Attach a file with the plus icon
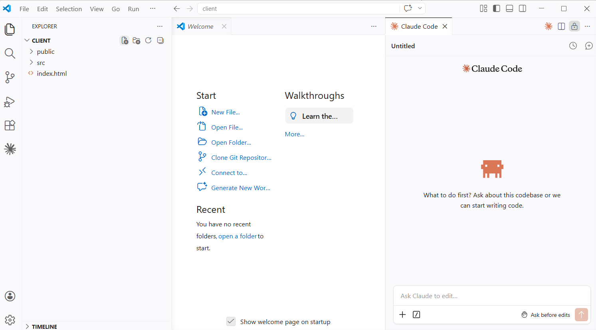Viewport: 596px width, 330px height. pyautogui.click(x=402, y=314)
